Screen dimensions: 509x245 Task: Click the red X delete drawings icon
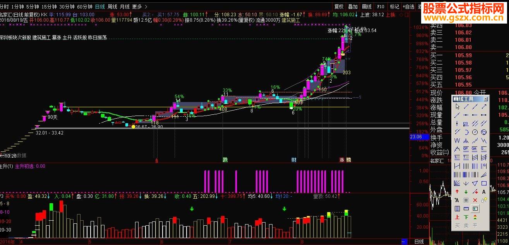click(475, 200)
